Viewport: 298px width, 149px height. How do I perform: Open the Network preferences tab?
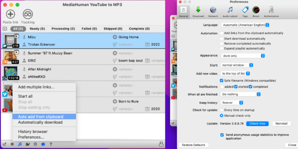(x=213, y=12)
